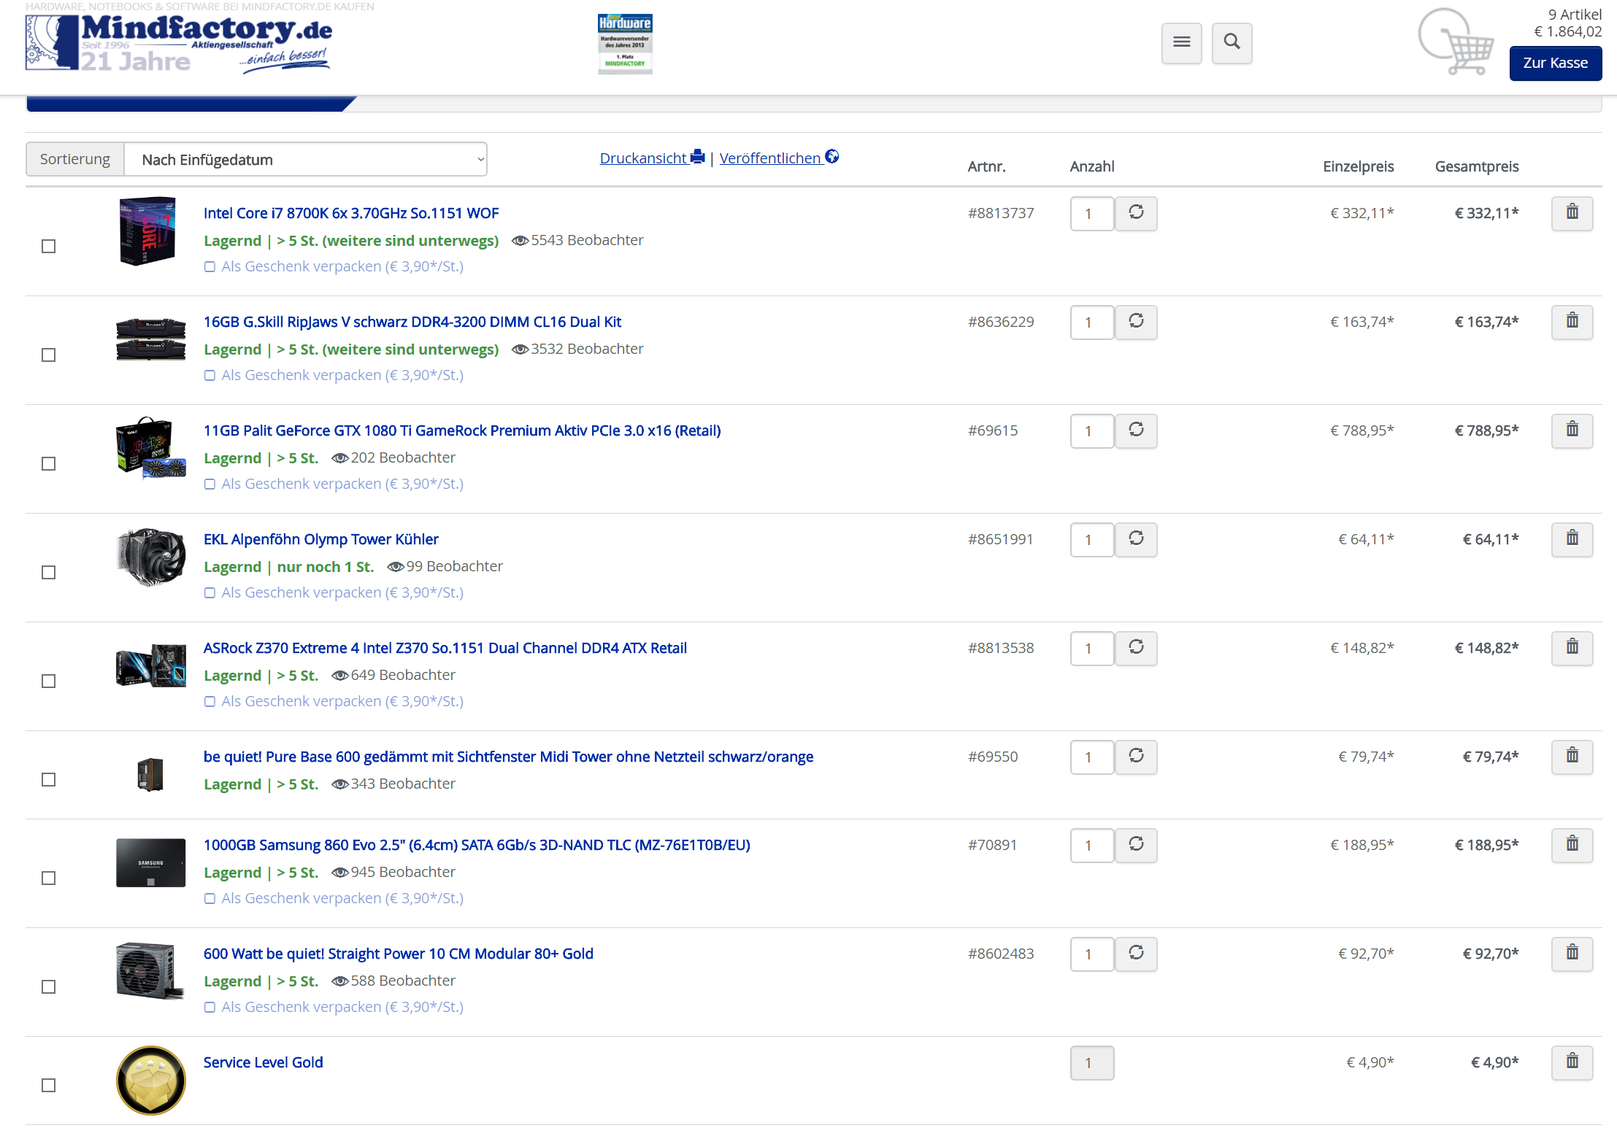Screen dimensions: 1617x1136
Task: Click the Hardware award badge
Action: [625, 44]
